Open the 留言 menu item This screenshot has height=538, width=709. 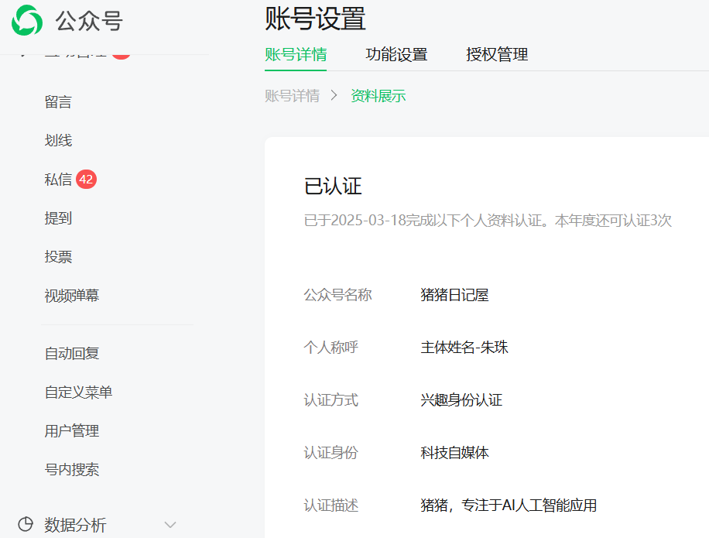click(x=58, y=101)
